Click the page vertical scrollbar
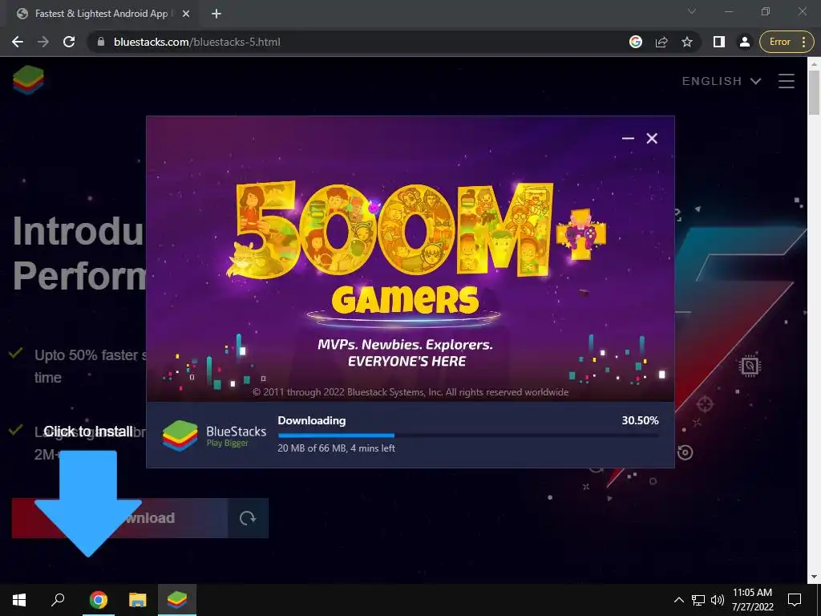821x616 pixels. point(814,91)
